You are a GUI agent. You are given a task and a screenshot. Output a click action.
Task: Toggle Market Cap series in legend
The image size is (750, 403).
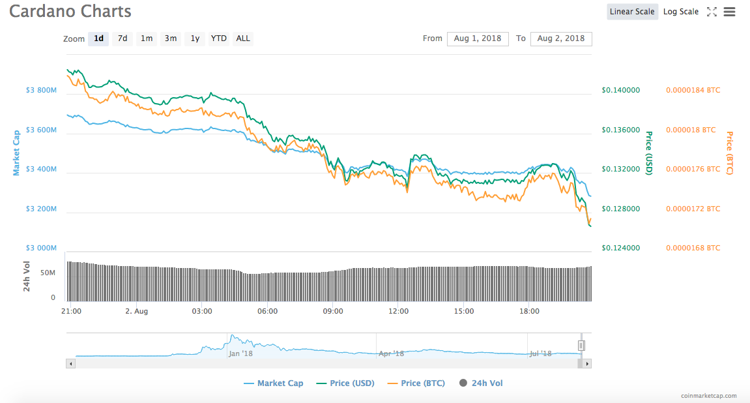tap(274, 383)
